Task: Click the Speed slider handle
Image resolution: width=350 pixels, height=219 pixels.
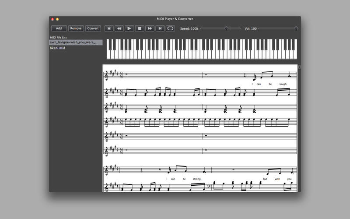Action: click(226, 28)
